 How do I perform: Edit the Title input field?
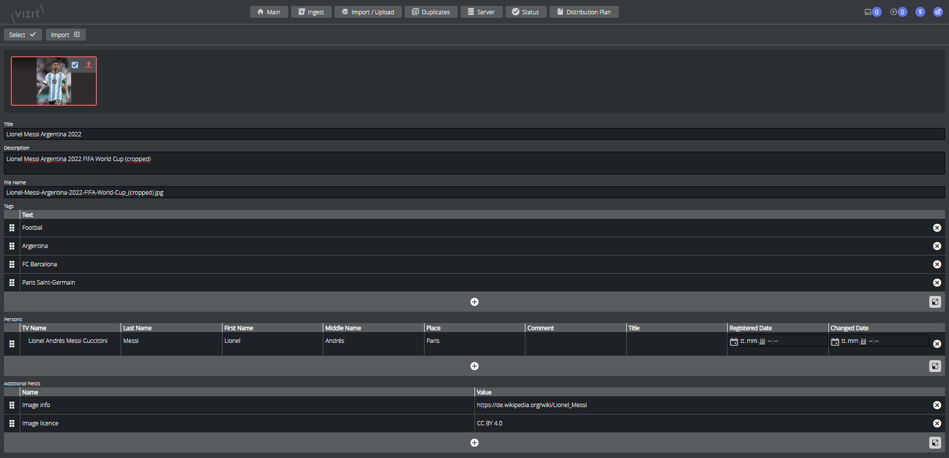(x=474, y=134)
